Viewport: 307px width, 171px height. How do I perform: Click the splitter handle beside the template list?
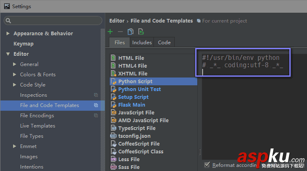click(x=200, y=152)
